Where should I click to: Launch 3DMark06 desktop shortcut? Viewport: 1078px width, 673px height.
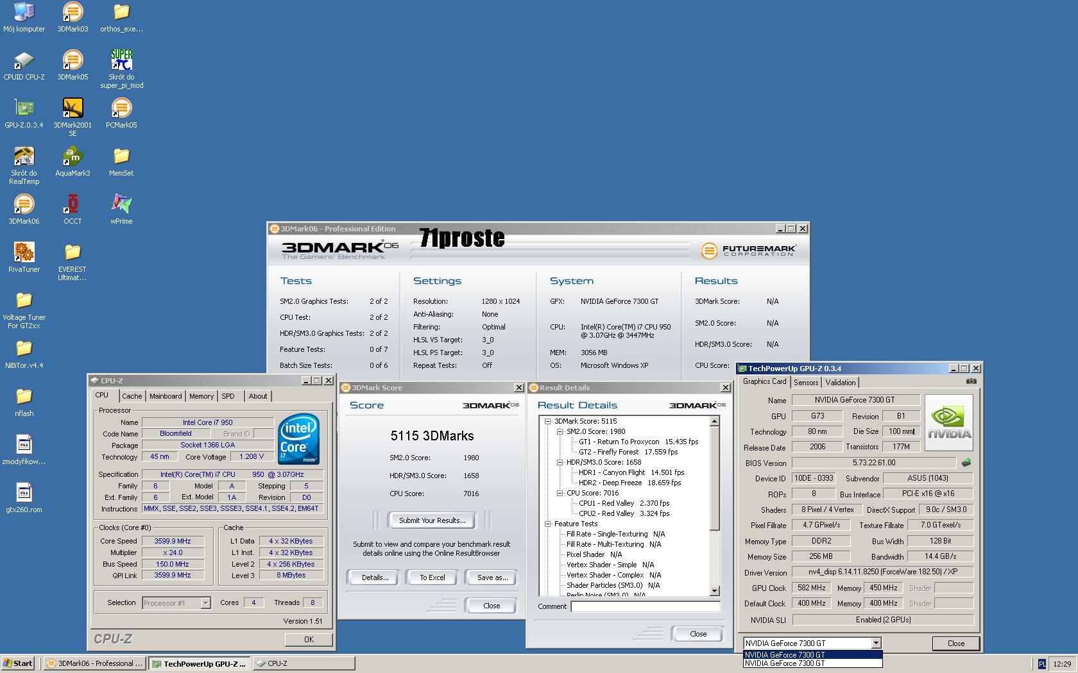(x=24, y=210)
